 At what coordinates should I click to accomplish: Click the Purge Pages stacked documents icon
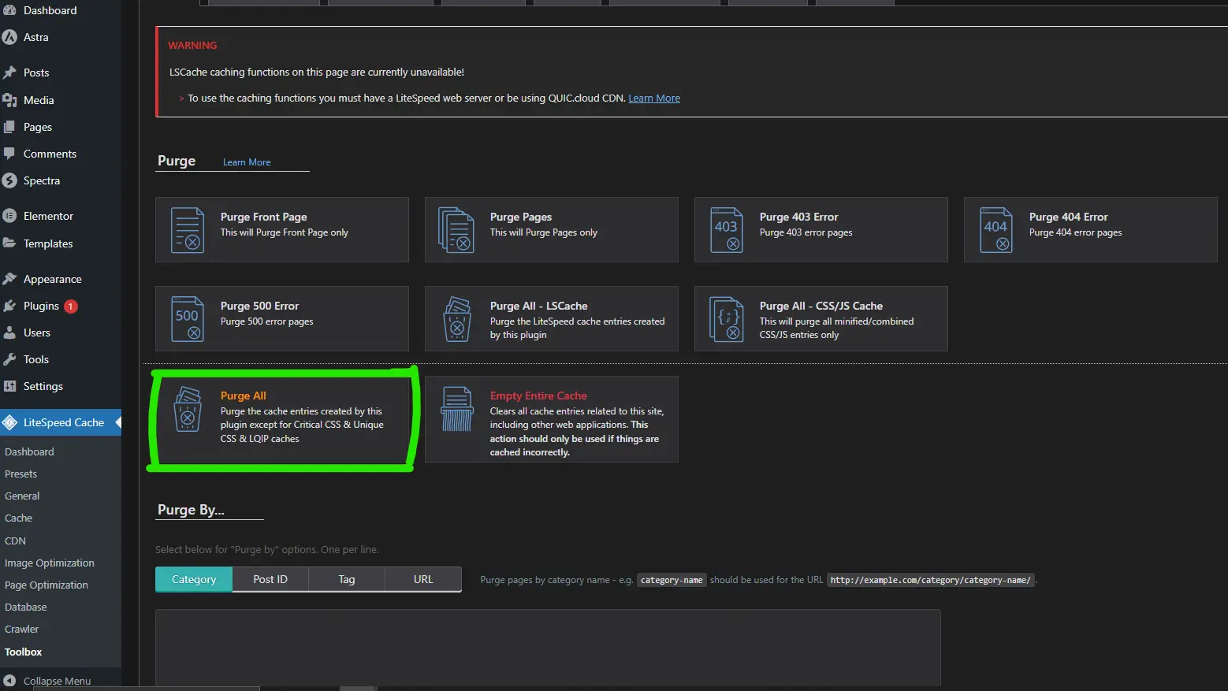click(x=456, y=229)
